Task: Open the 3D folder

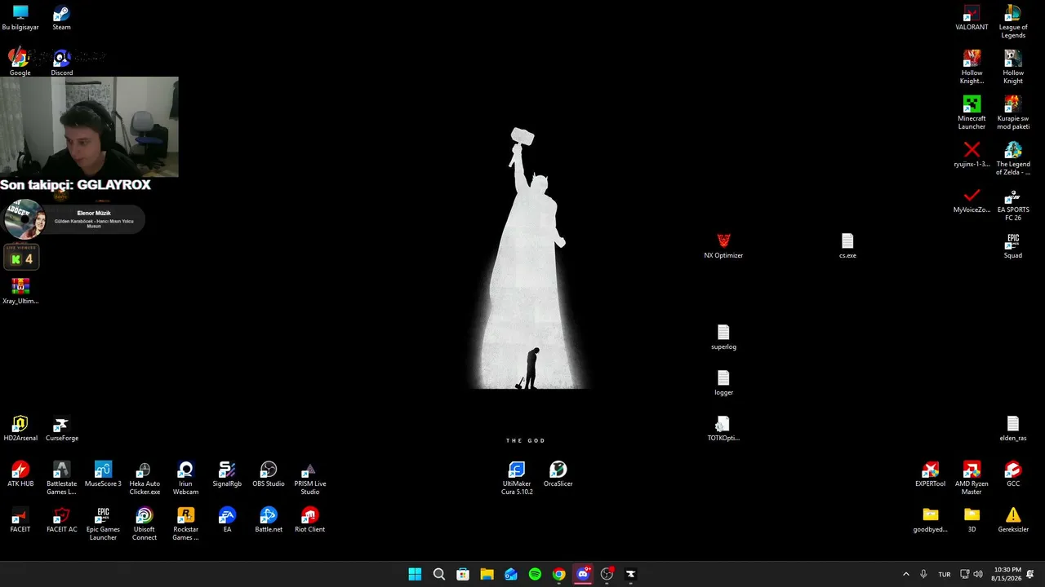Action: 972,520
